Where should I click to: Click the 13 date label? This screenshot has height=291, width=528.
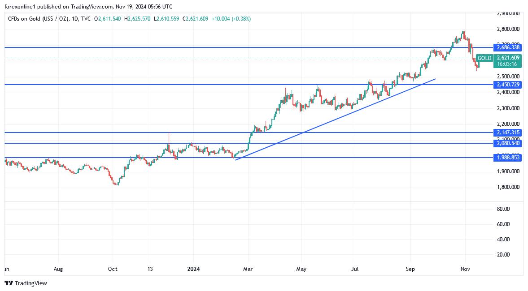click(150, 269)
